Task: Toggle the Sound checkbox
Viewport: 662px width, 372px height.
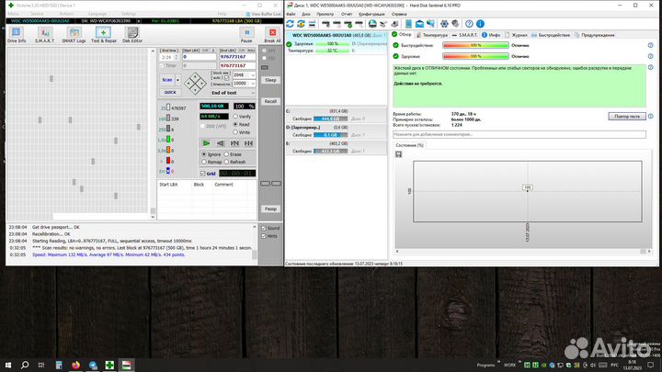Action: click(x=264, y=228)
